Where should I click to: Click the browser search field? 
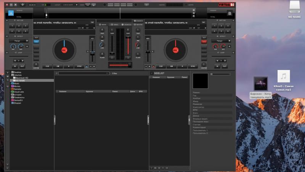tap(83, 73)
